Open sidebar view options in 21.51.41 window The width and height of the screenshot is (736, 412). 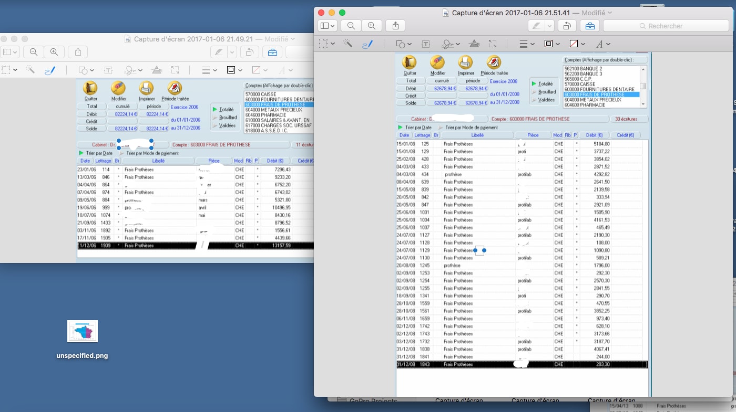pyautogui.click(x=327, y=26)
